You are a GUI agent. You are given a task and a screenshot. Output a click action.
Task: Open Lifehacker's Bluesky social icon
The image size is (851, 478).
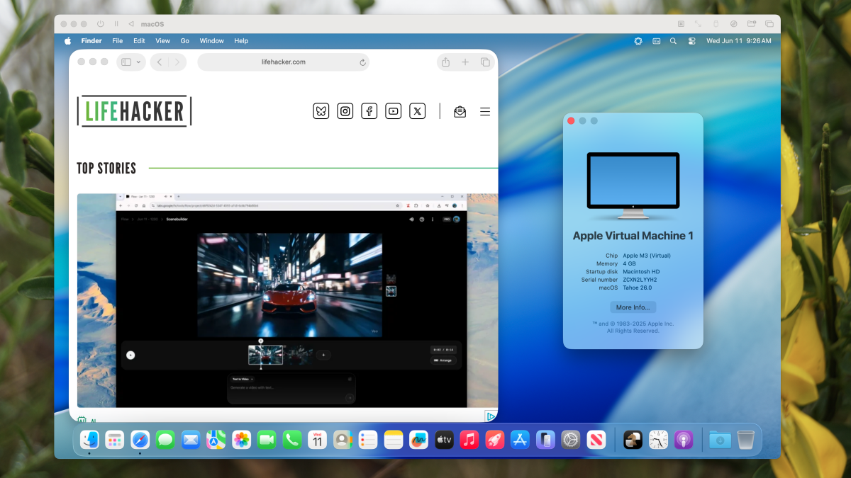click(321, 110)
